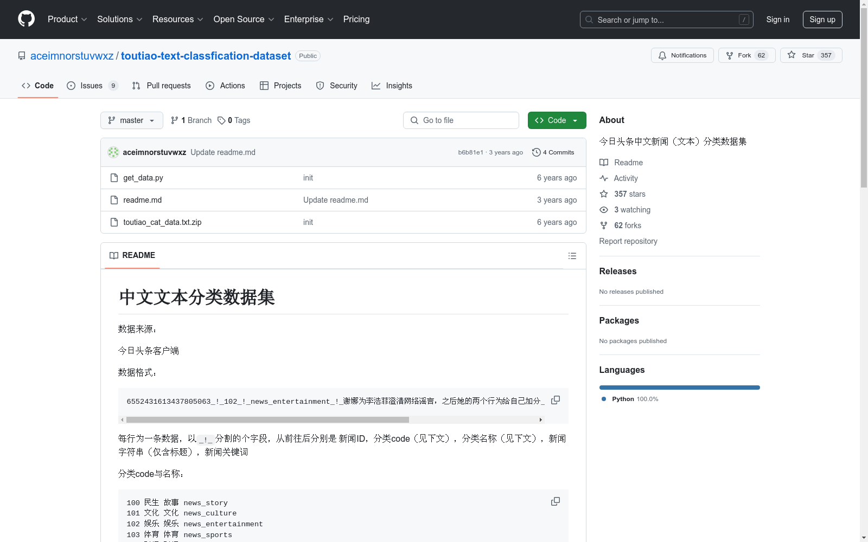Expand the green Code dropdown button

(557, 120)
